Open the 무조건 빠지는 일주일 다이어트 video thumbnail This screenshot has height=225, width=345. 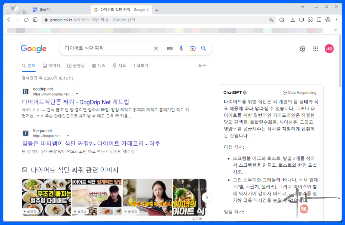tap(46, 197)
